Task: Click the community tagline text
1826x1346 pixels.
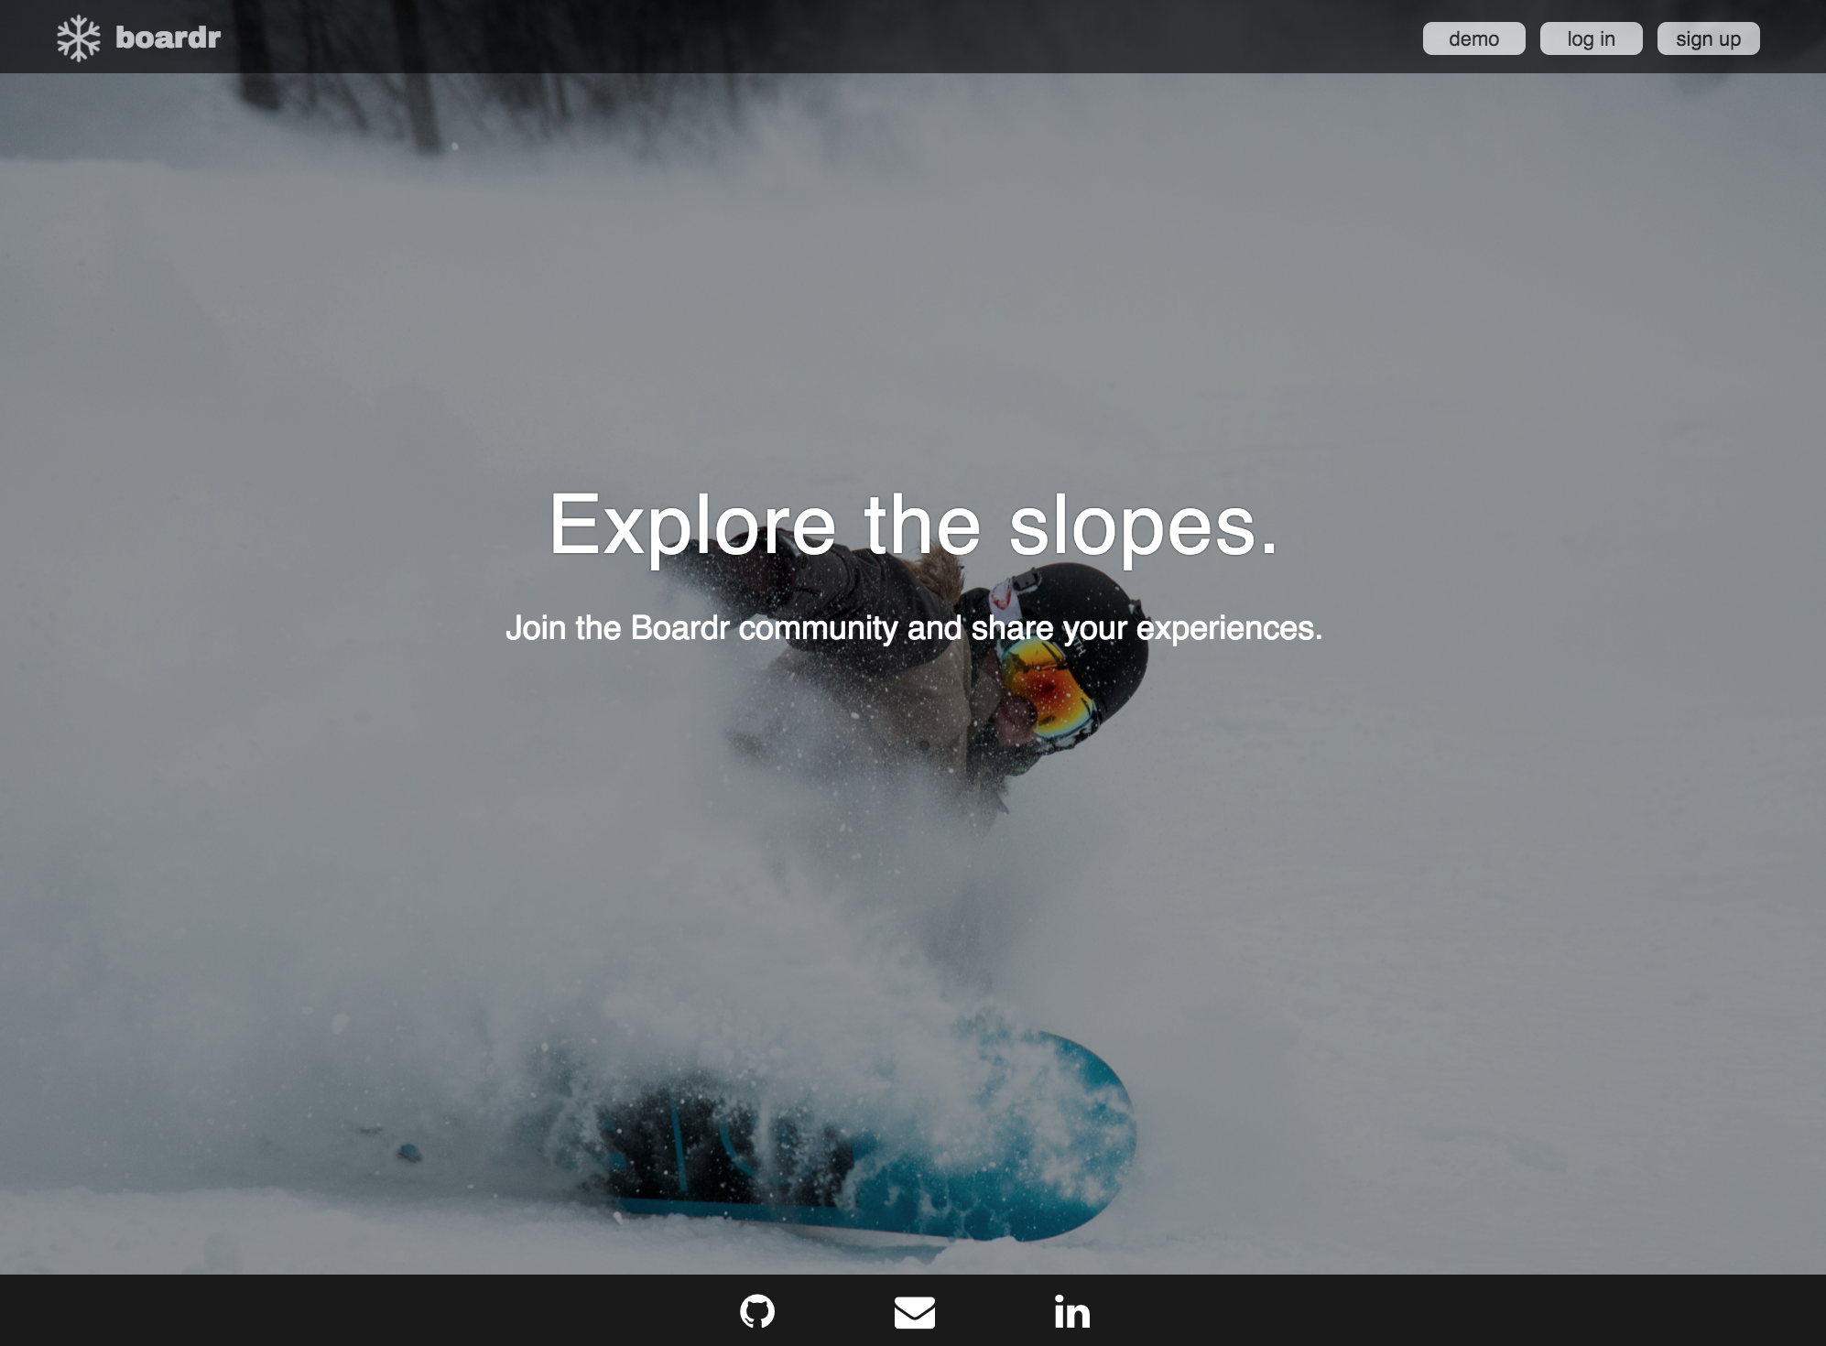Action: (x=915, y=629)
